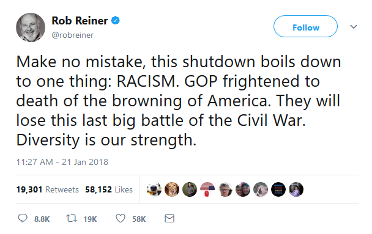Viewport: 372px width, 234px height.
Task: Click the black circle text liker avatar
Action: pyautogui.click(x=278, y=189)
